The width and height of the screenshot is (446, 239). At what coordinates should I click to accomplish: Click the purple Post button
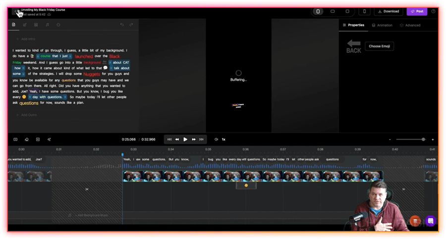(417, 11)
